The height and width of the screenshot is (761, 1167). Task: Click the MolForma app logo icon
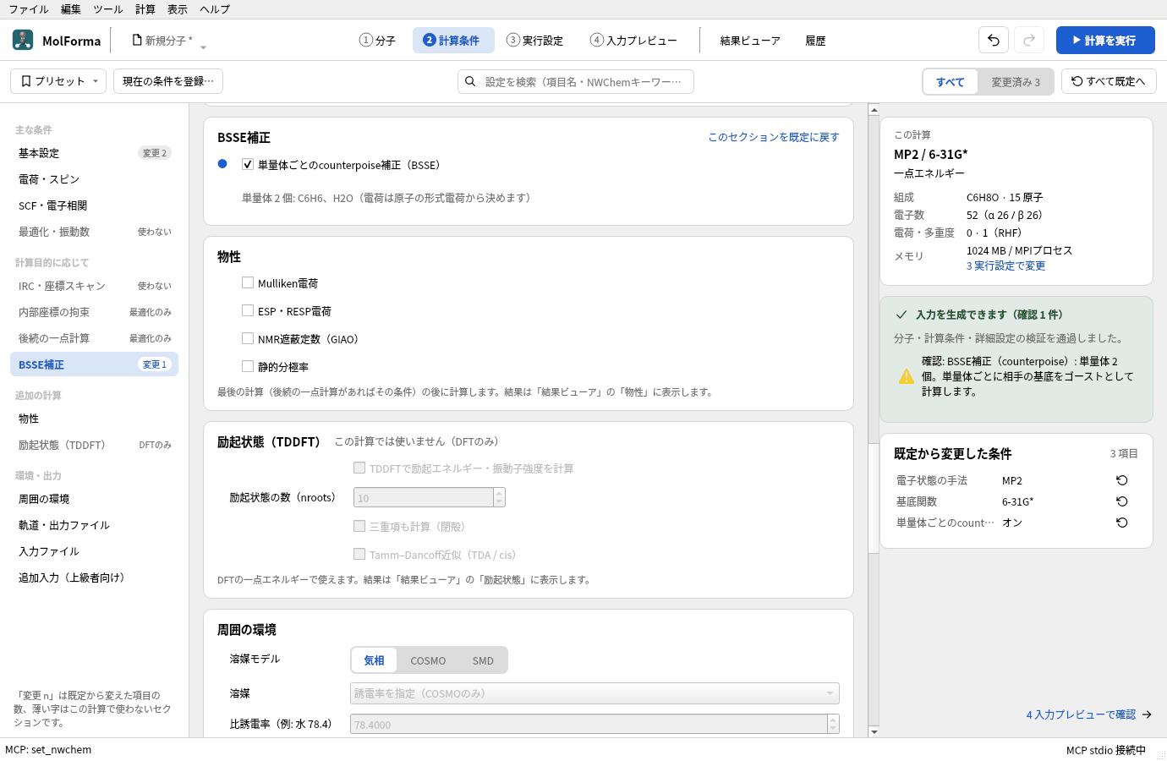pos(23,40)
